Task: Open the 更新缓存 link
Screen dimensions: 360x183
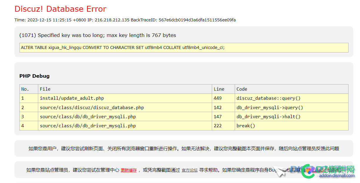Action: (129, 170)
